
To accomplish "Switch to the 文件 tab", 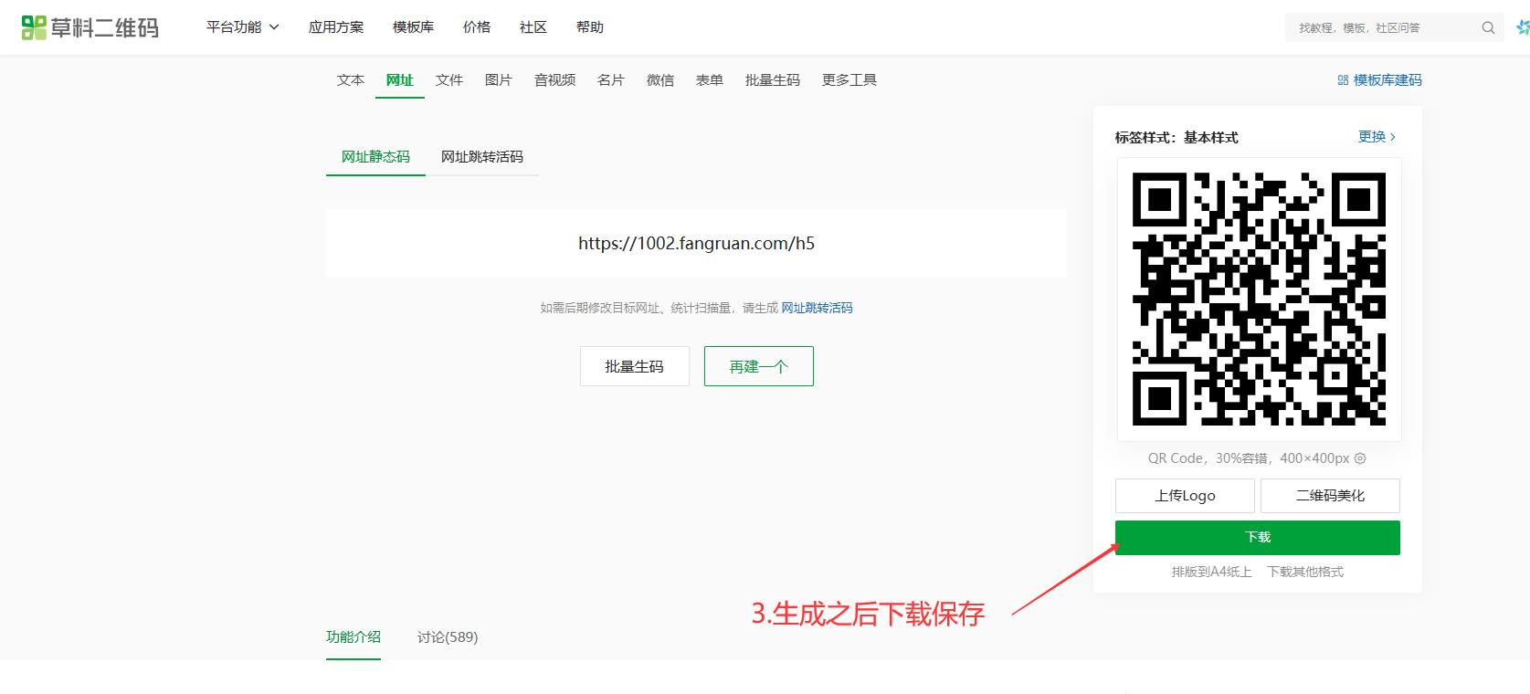I will pyautogui.click(x=449, y=80).
